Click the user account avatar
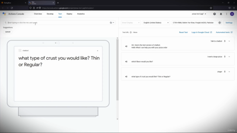 tap(232, 14)
